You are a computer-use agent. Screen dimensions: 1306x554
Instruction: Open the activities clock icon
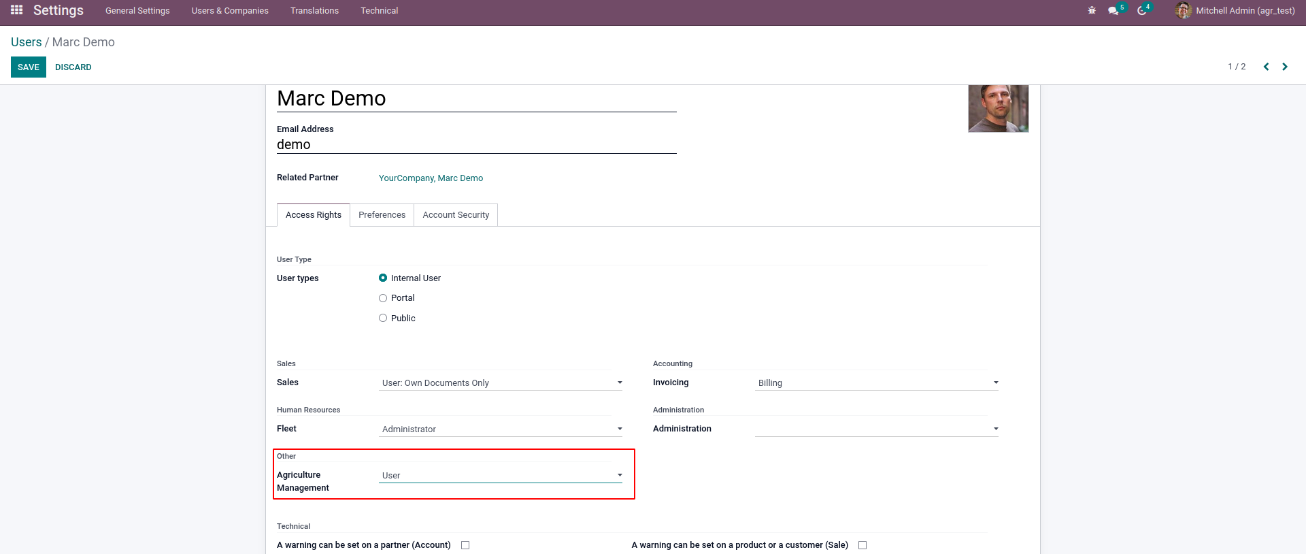point(1142,11)
